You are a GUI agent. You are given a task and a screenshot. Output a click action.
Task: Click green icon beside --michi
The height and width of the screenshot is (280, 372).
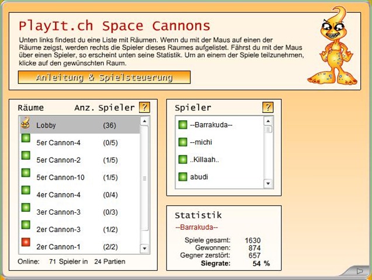pyautogui.click(x=183, y=142)
